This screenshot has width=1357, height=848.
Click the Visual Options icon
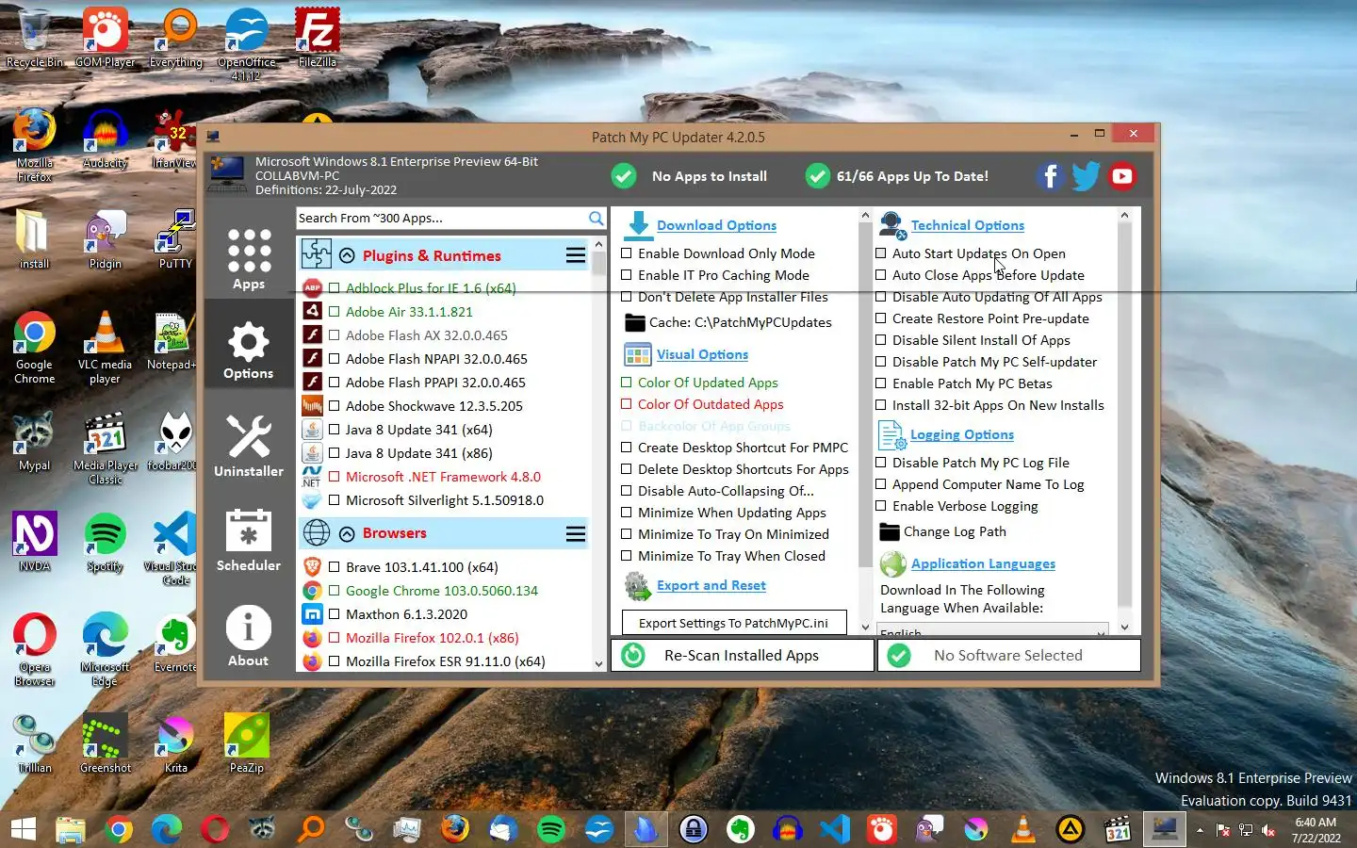[638, 354]
